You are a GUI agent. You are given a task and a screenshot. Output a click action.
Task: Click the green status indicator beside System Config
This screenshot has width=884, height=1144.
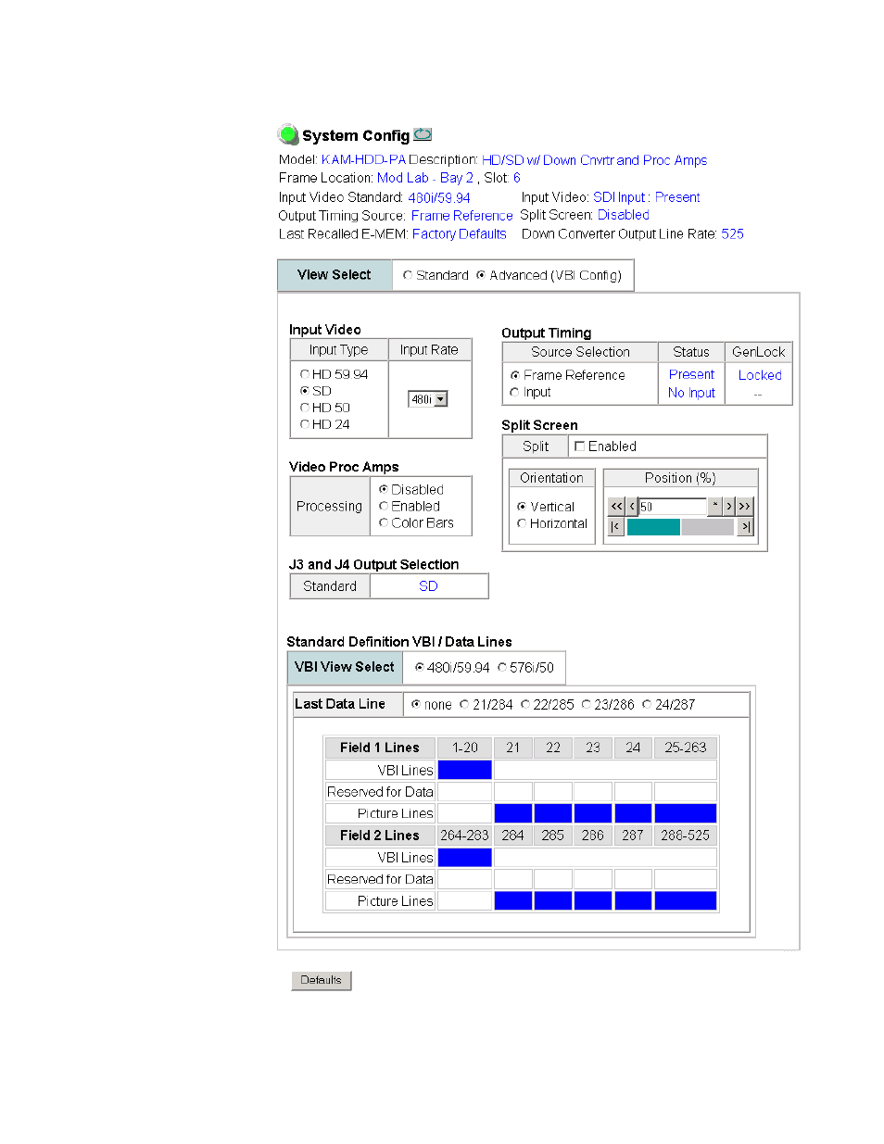[288, 134]
